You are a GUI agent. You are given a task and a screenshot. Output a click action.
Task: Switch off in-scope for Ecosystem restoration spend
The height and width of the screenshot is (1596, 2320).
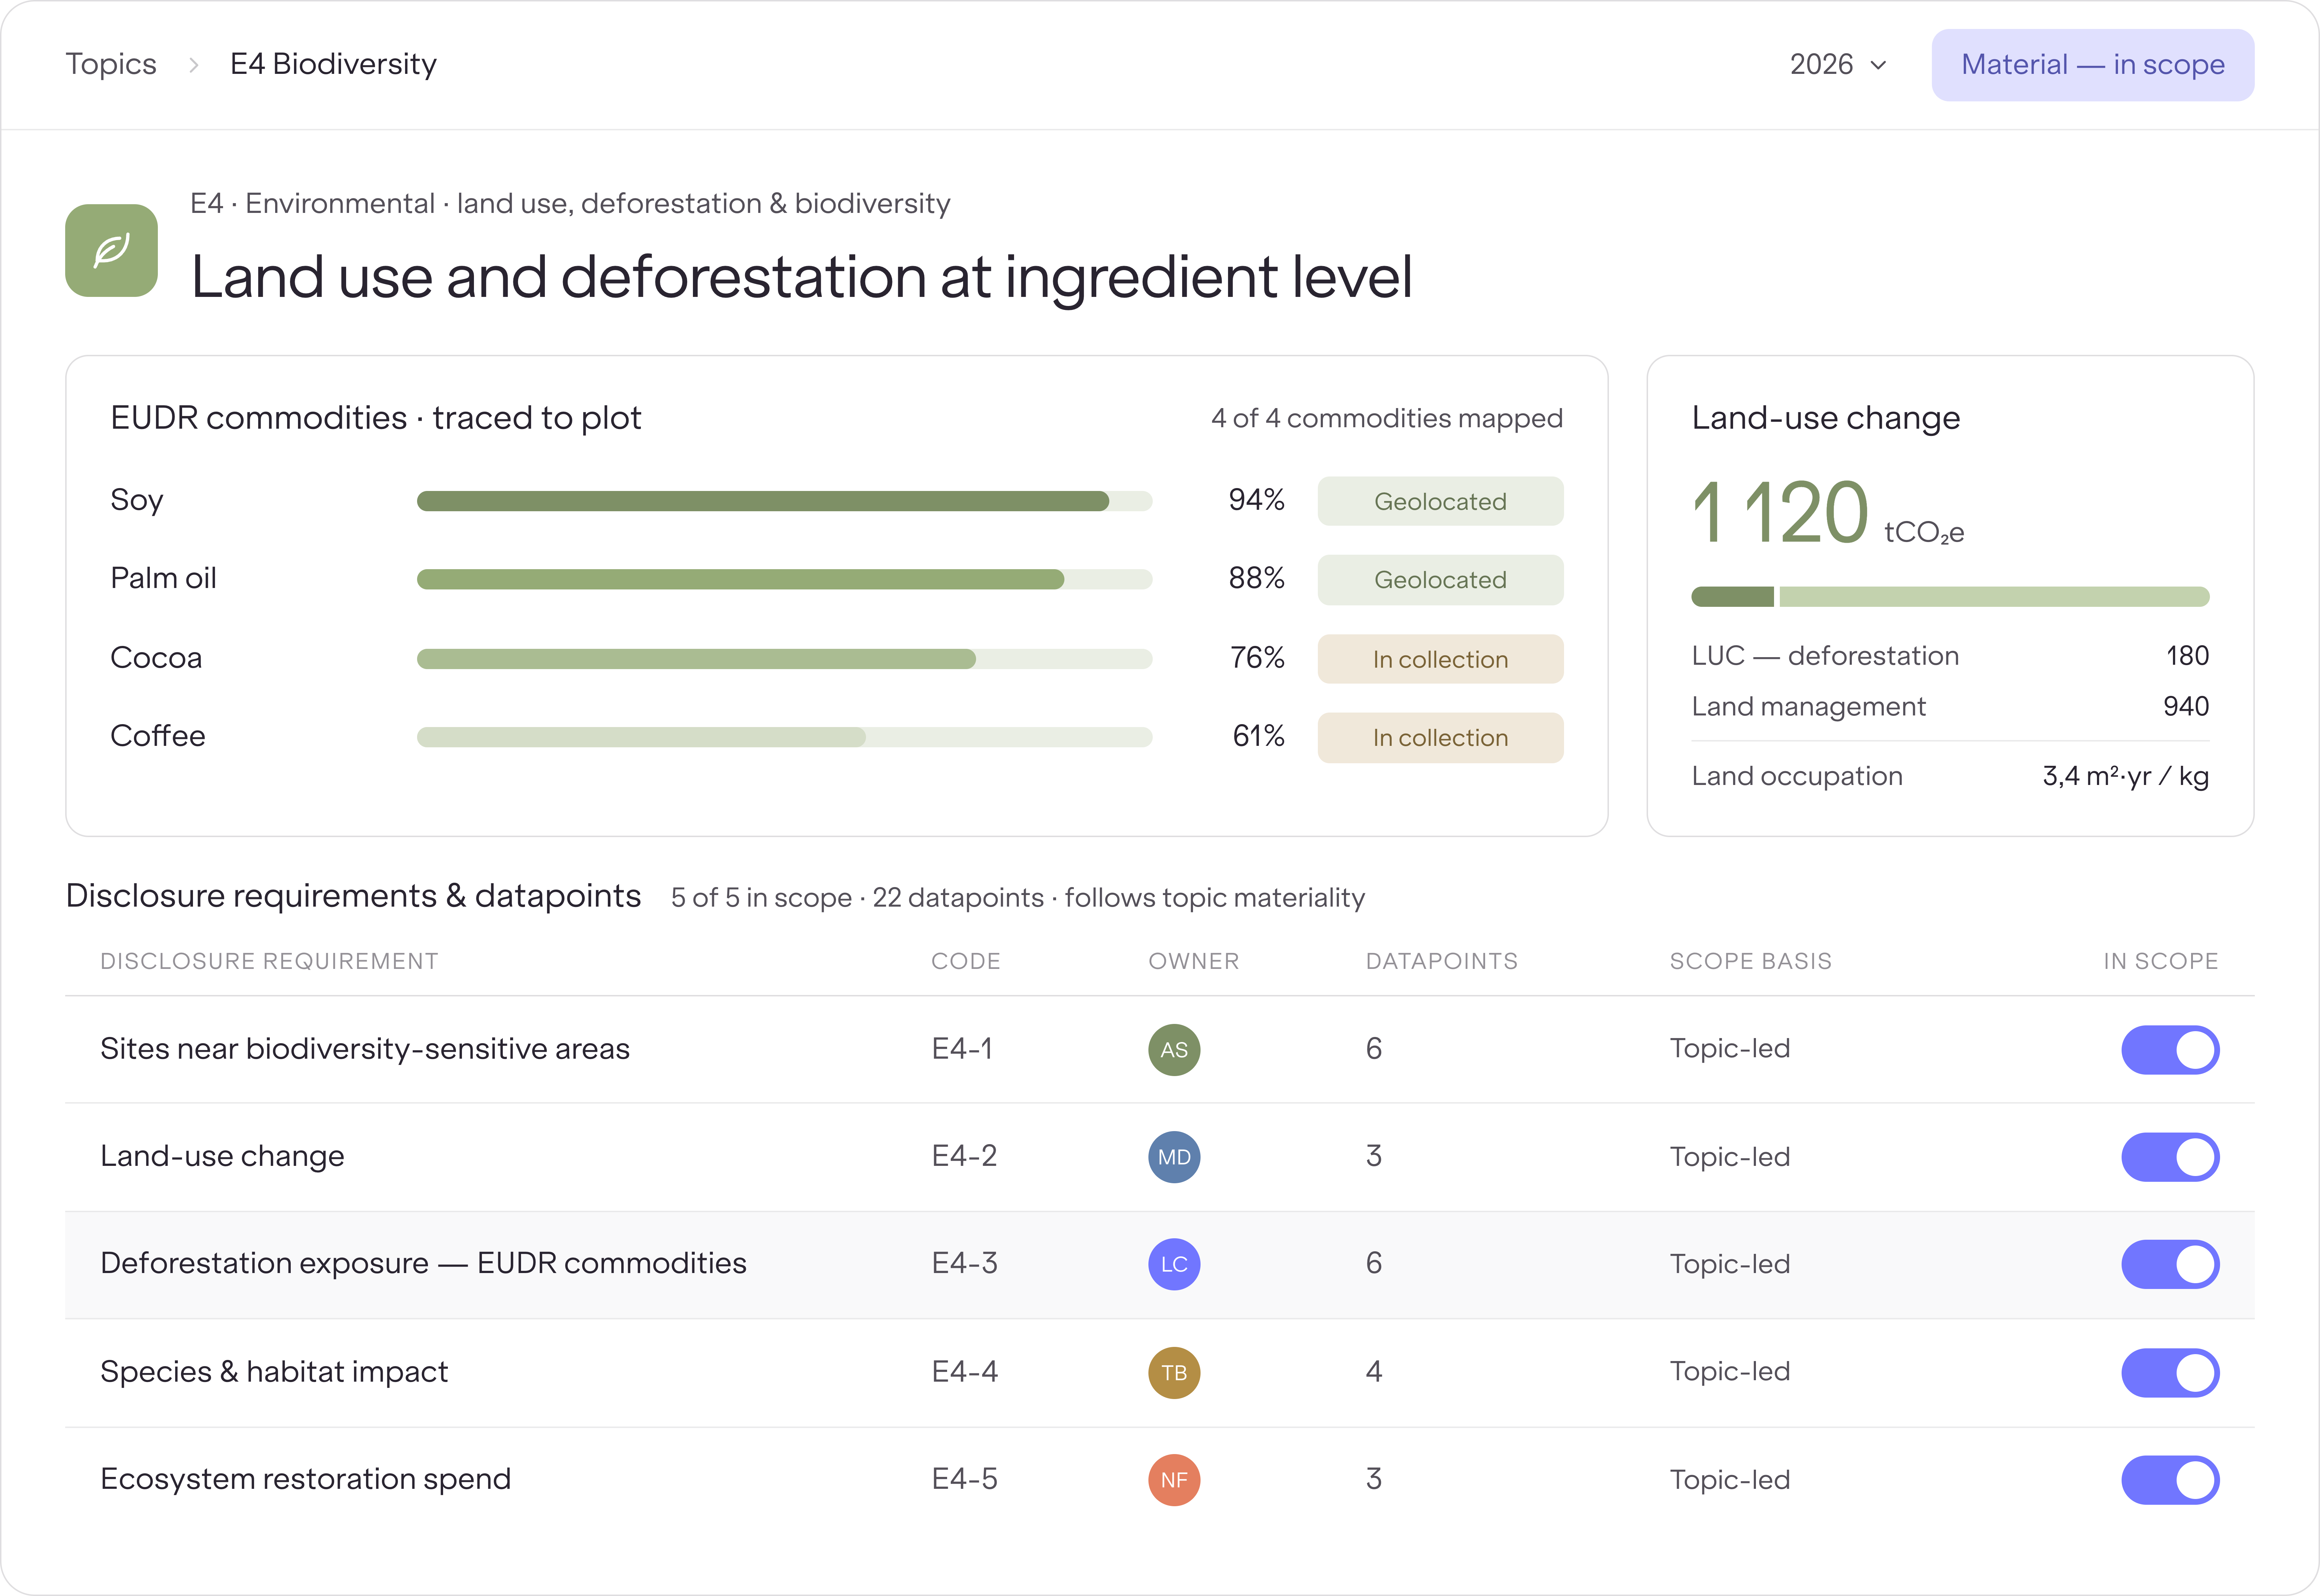point(2170,1480)
